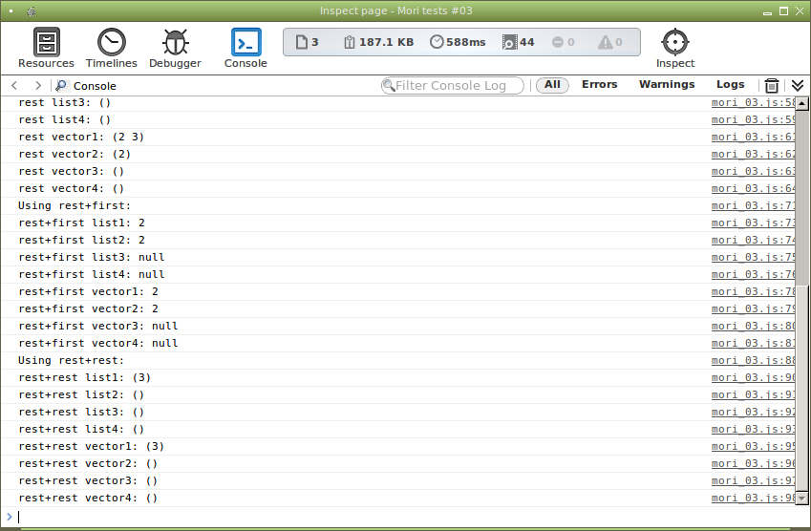811x531 pixels.
Task: Activate the Inspect element tool
Action: coord(675,48)
